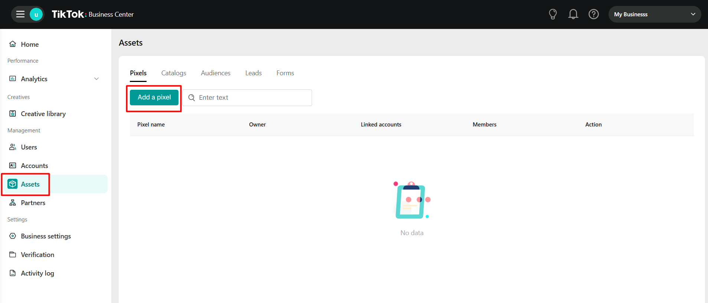Open the Leads tab
The height and width of the screenshot is (303, 708).
point(253,73)
